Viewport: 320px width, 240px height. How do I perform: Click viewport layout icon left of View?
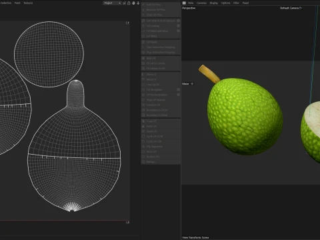point(184,3)
